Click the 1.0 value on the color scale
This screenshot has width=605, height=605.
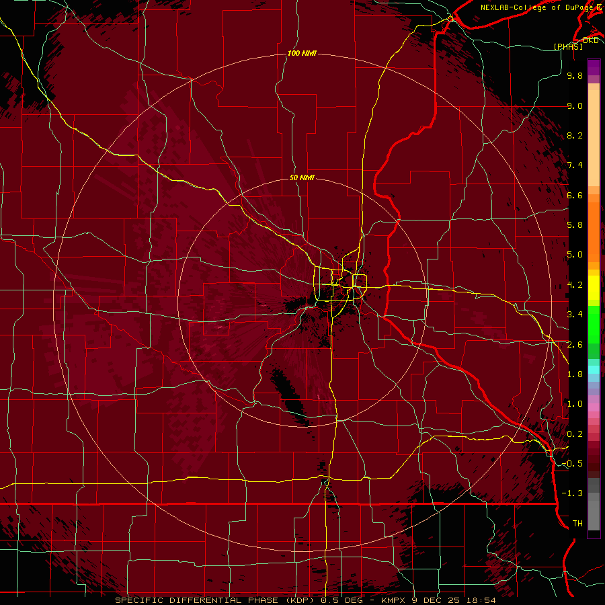[x=575, y=404]
